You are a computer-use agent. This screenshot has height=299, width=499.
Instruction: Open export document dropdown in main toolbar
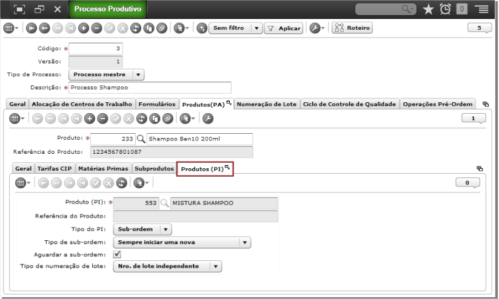181,28
